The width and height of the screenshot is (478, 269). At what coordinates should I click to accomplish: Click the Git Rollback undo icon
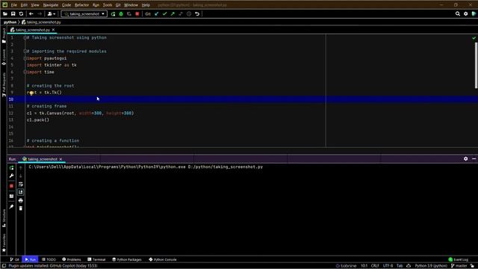(x=197, y=13)
